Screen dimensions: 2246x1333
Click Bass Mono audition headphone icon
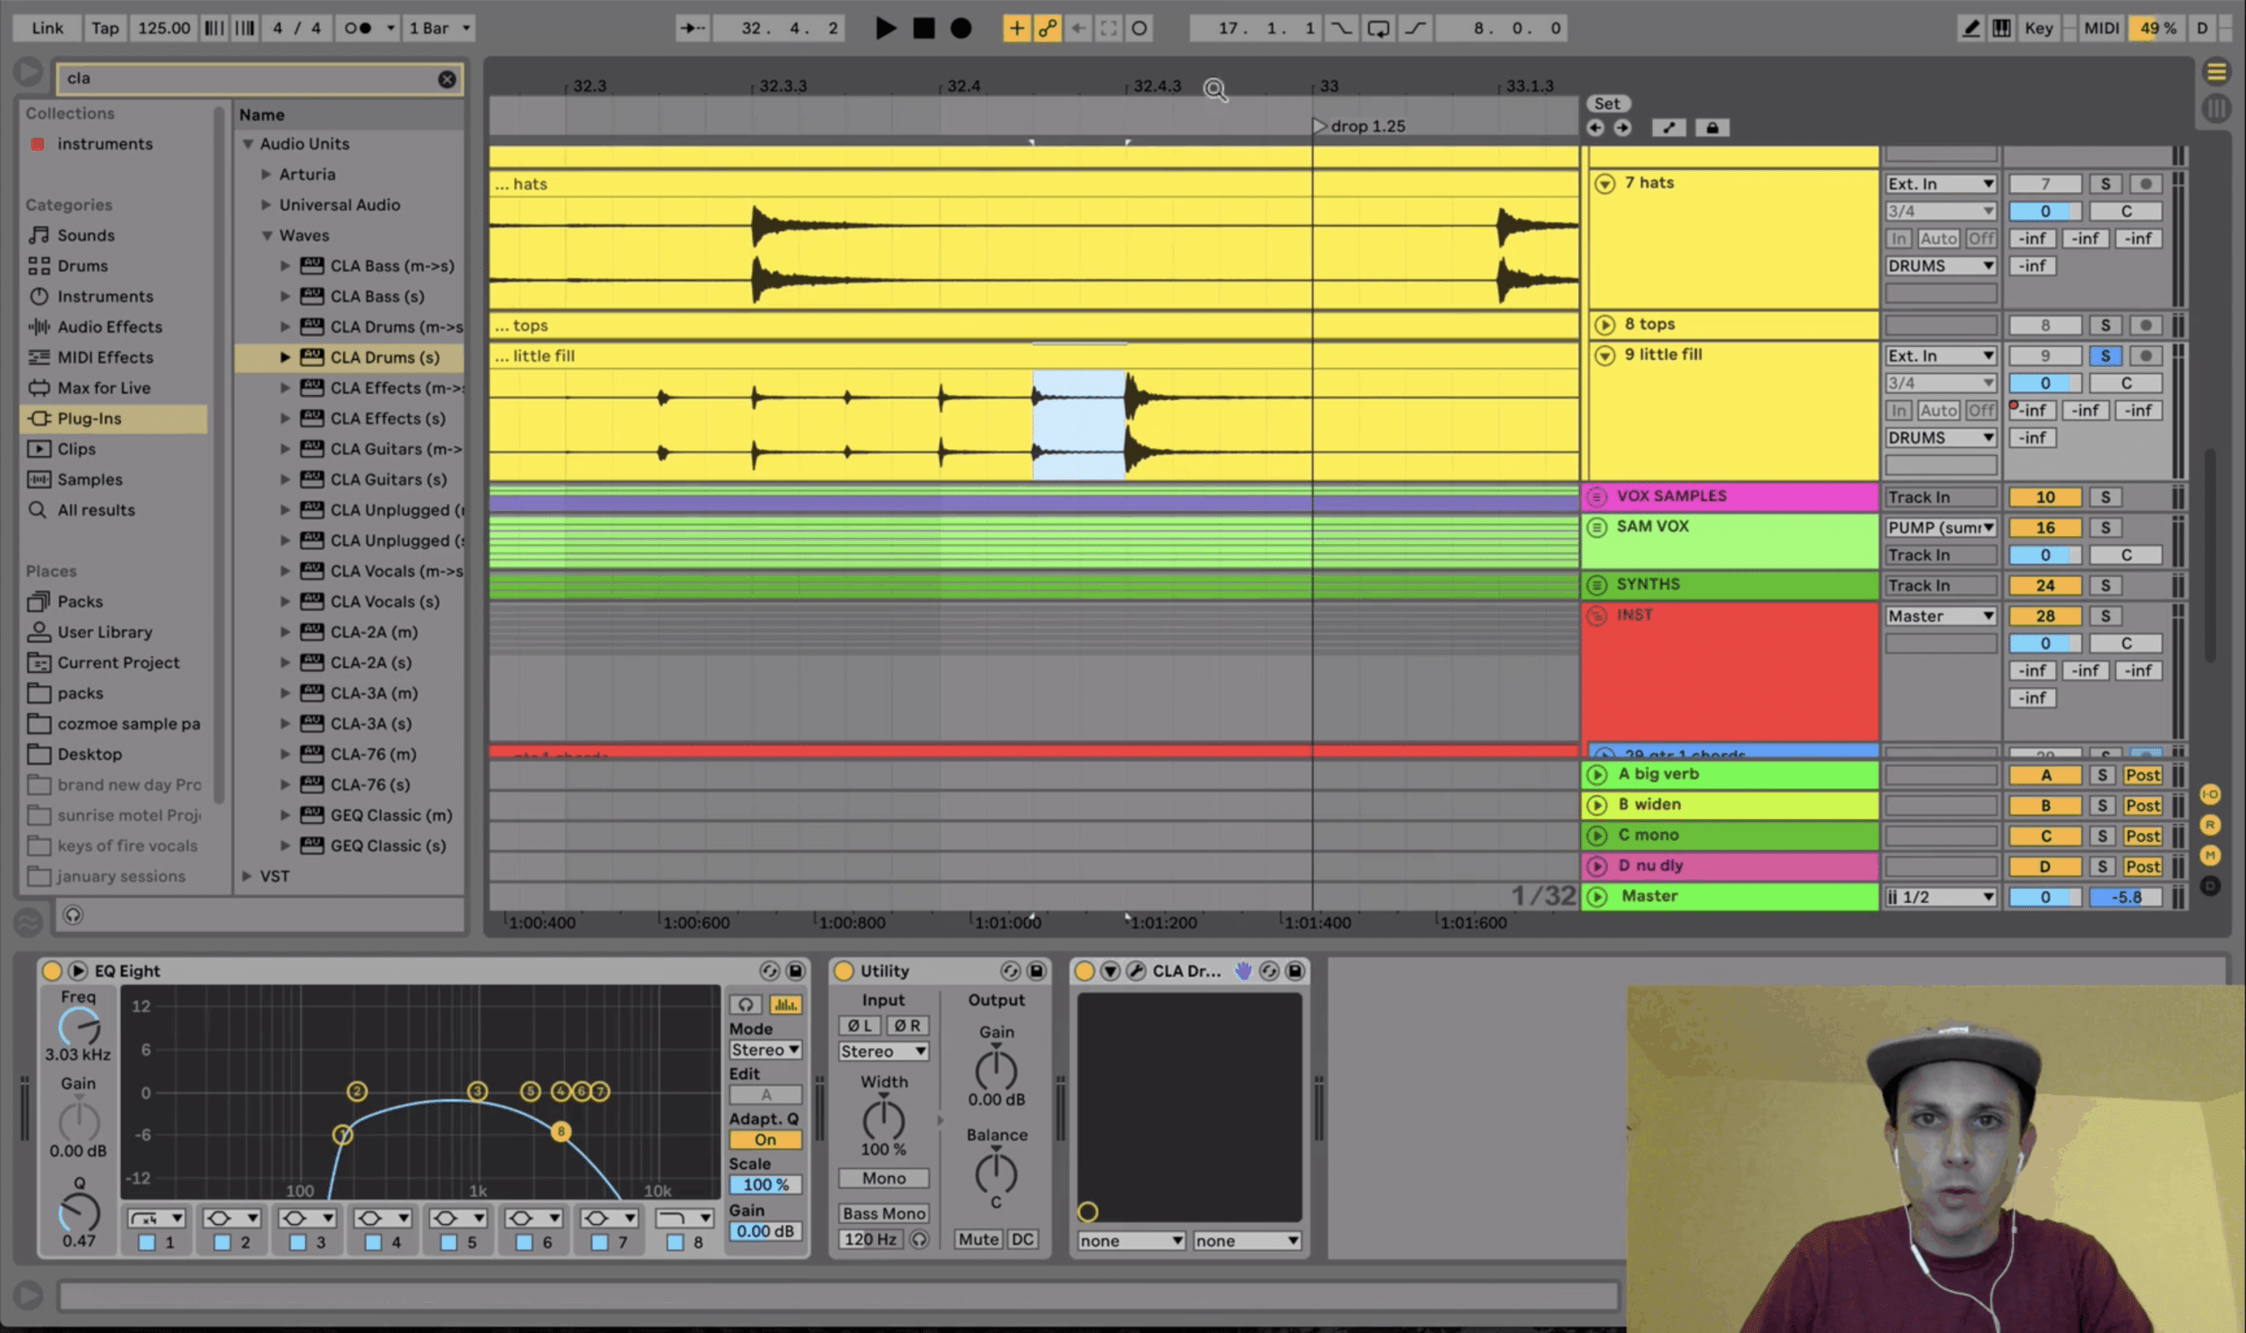918,1240
